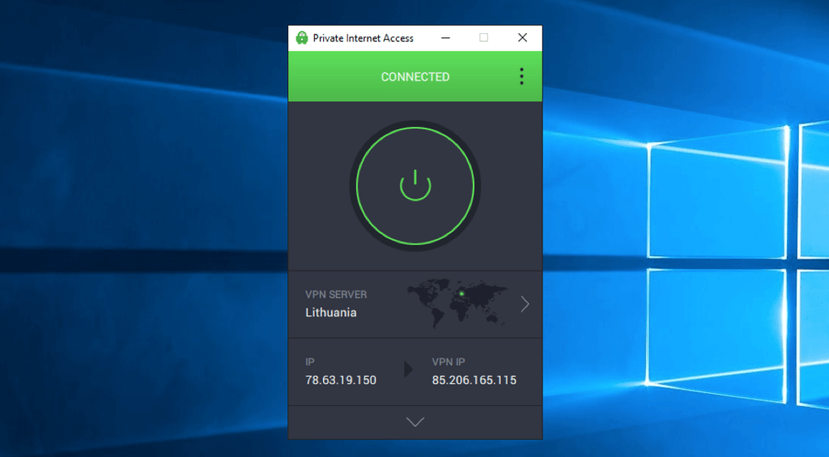This screenshot has width=829, height=457.
Task: Select the Lithuania server name
Action: 331,313
